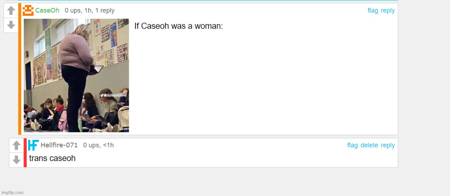Screen dimensions: 450x196
Task: Flag CaseOh's comment
Action: (x=373, y=11)
